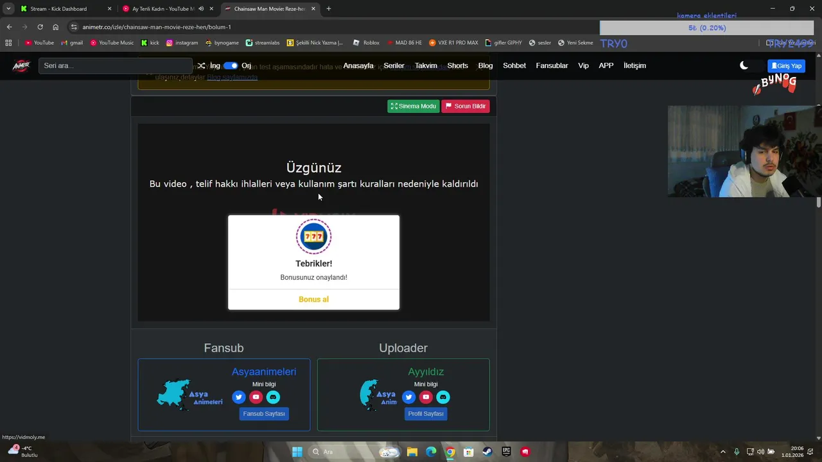Open Anasayfa in the site navigation

click(358, 65)
